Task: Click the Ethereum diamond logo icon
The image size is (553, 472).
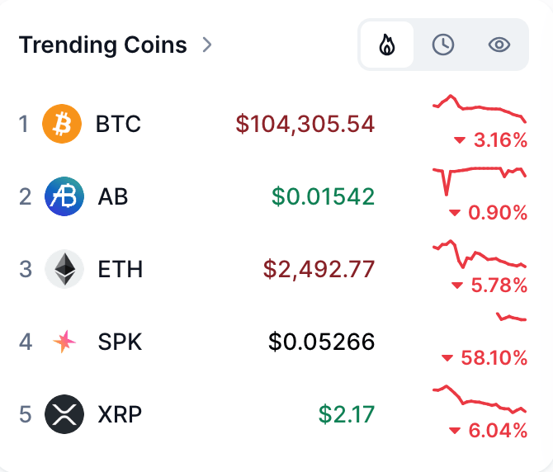Action: (x=64, y=269)
